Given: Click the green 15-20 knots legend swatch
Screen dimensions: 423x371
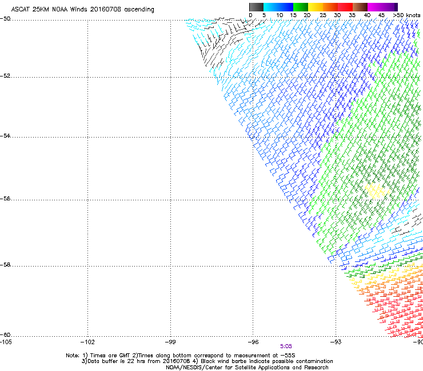Looking at the screenshot, I should 301,7.
